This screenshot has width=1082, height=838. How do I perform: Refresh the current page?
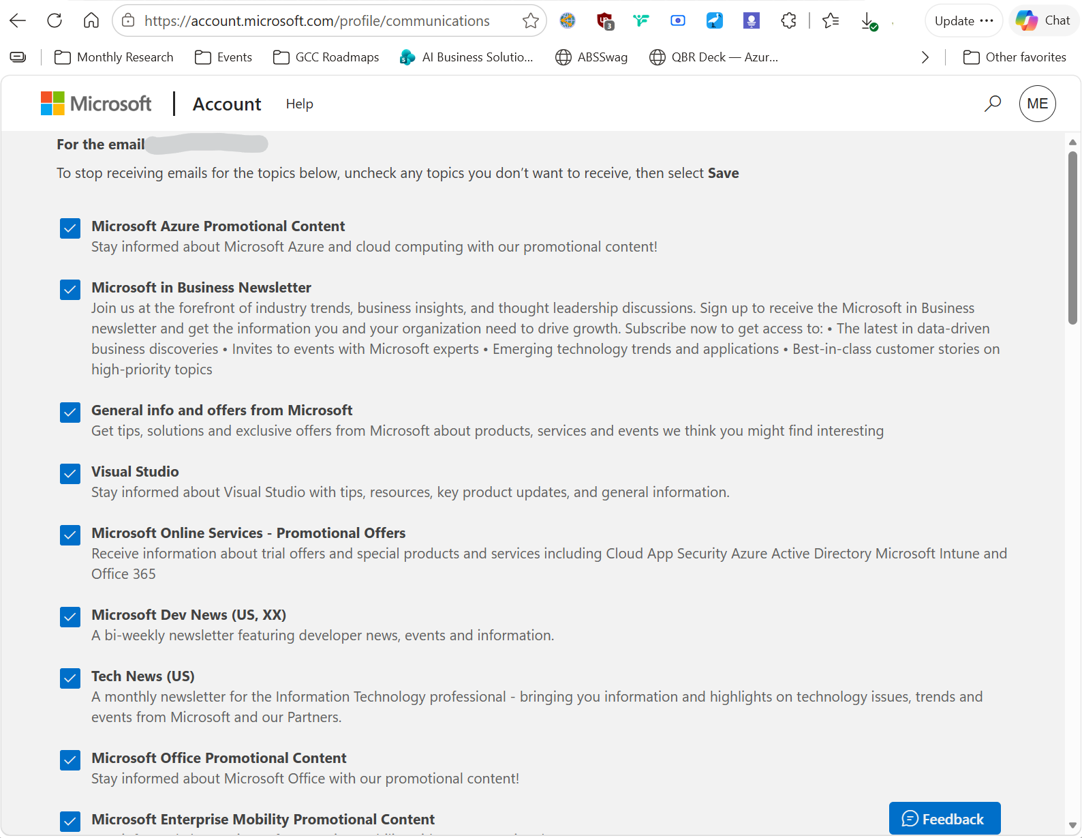click(55, 20)
